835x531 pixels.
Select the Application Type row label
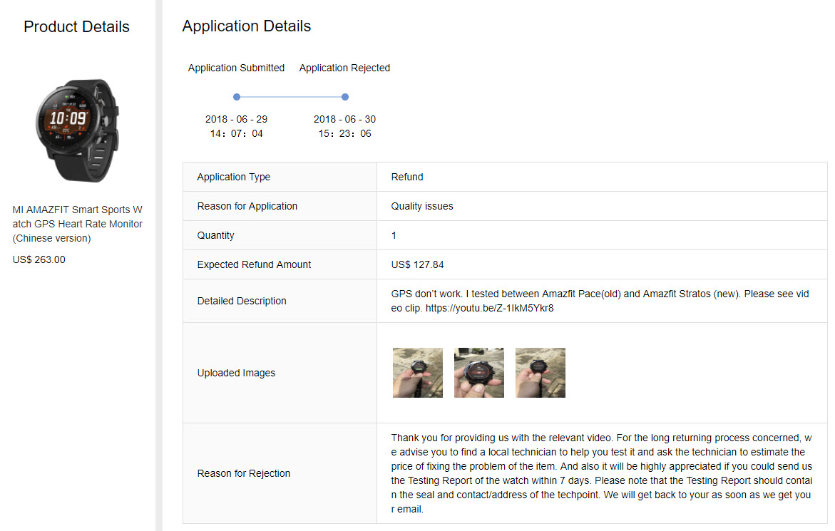[234, 177]
